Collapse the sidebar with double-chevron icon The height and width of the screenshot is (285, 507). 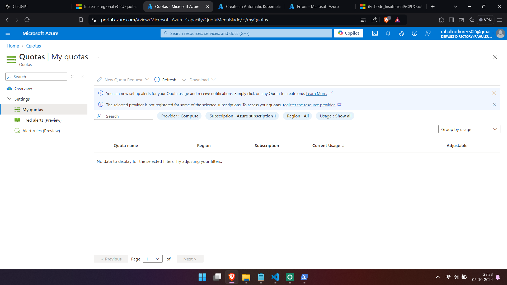tap(82, 77)
